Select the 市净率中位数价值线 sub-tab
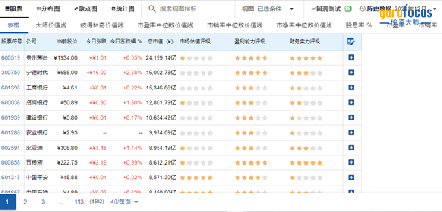Screen dimensions: 442x212 [x=304, y=25]
